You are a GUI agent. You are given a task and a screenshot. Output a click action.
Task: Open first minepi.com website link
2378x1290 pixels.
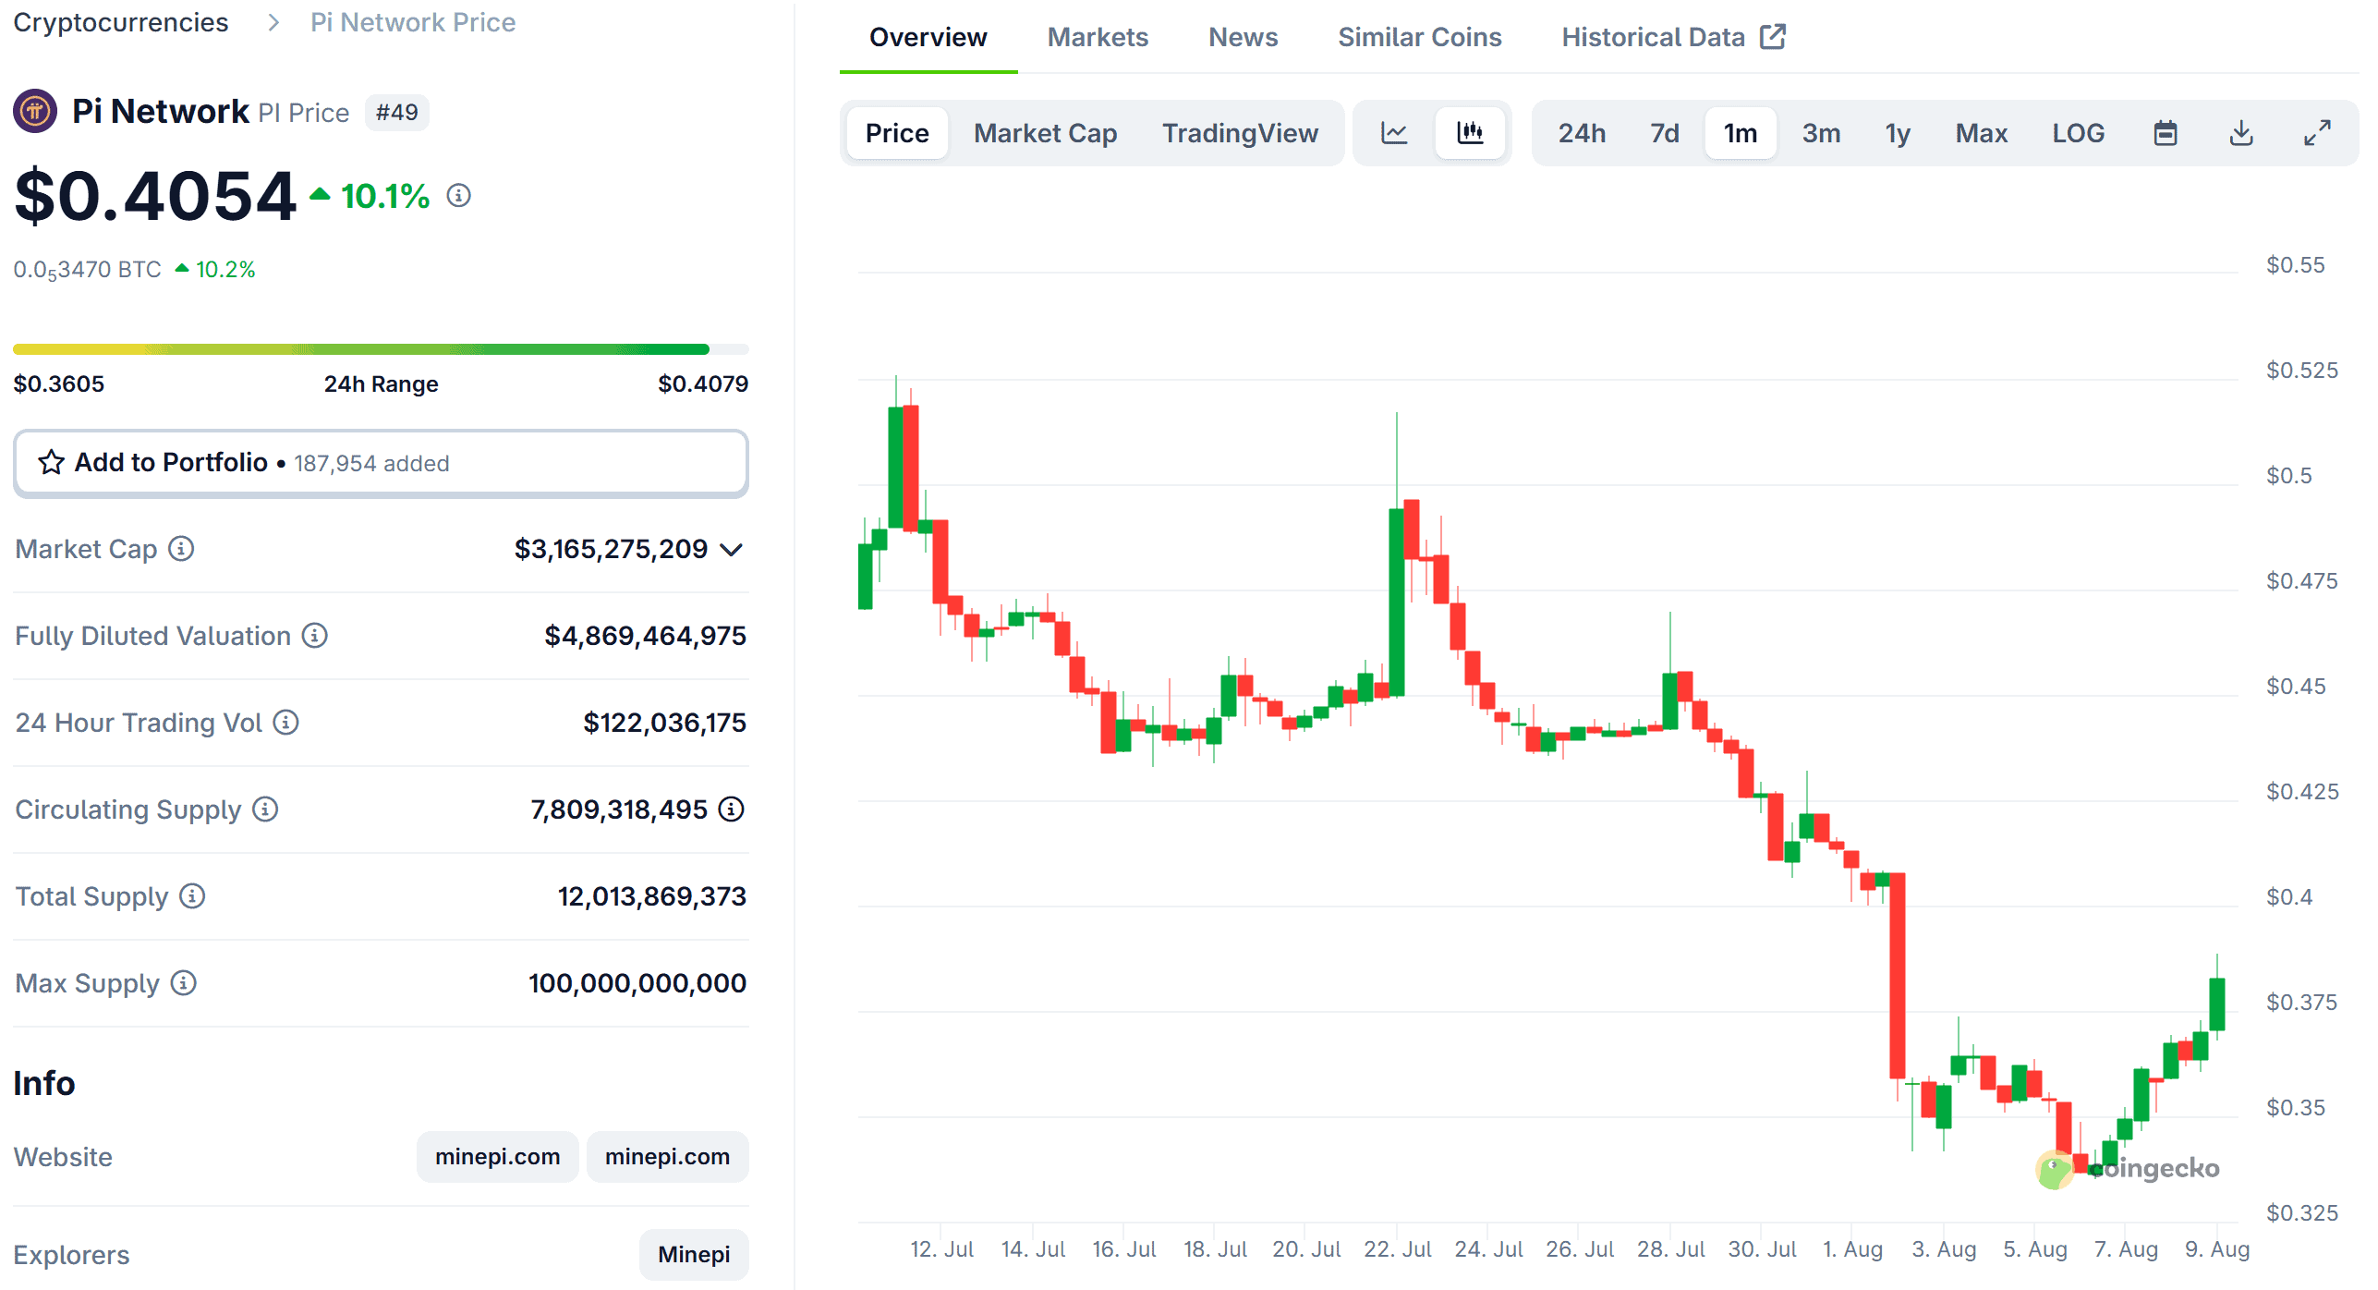[x=497, y=1157]
